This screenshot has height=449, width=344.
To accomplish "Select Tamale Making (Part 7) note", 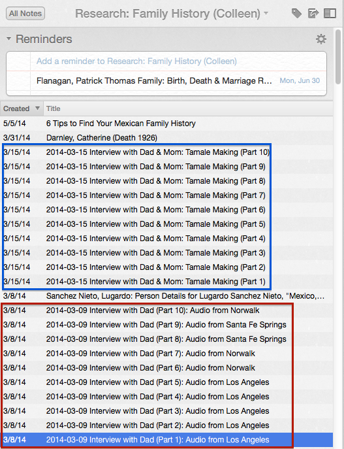I will coord(166,195).
